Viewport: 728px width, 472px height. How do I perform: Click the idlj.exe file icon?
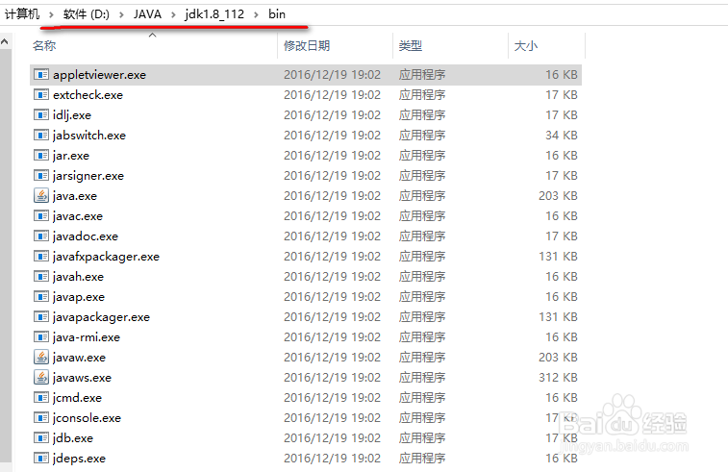click(x=41, y=114)
